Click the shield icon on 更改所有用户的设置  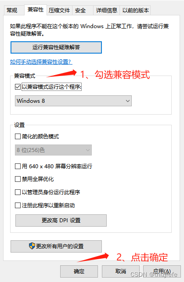(x=32, y=246)
